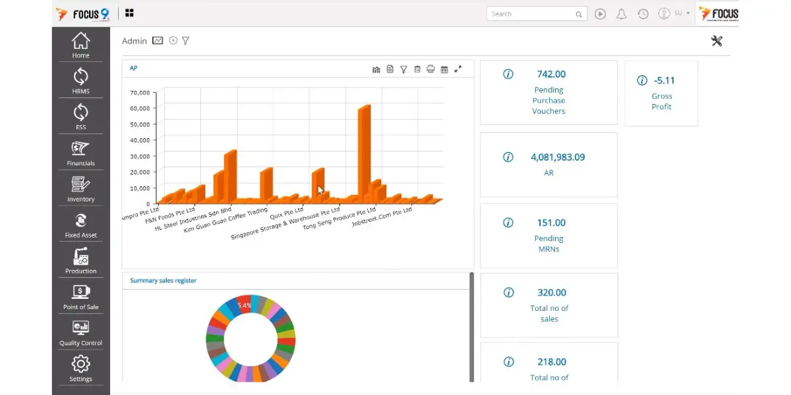Viewport: 791px width, 395px height.
Task: Click the info icon for Pending MRNs
Action: pyautogui.click(x=508, y=223)
